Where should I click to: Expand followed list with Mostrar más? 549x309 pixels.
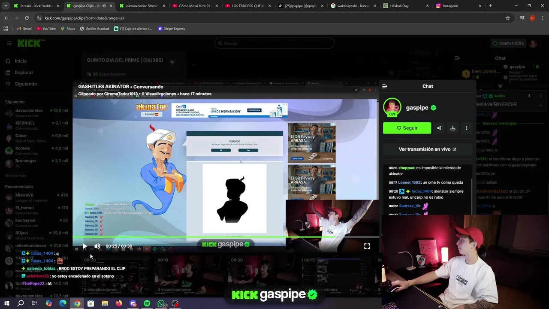pyautogui.click(x=15, y=176)
